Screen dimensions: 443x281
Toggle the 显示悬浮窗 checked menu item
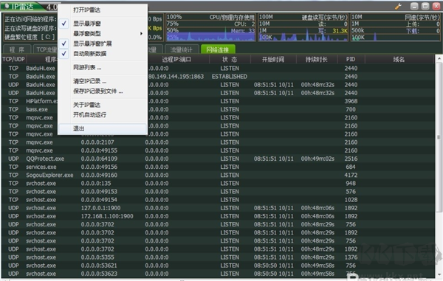pos(87,24)
